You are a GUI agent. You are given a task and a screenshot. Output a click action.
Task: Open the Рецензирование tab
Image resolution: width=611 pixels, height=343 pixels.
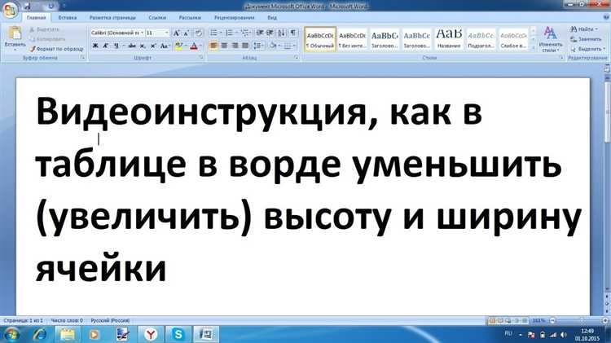click(234, 18)
